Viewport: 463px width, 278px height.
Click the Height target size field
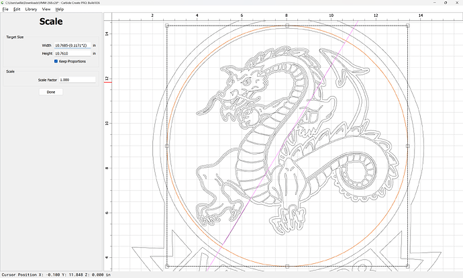pyautogui.click(x=72, y=53)
